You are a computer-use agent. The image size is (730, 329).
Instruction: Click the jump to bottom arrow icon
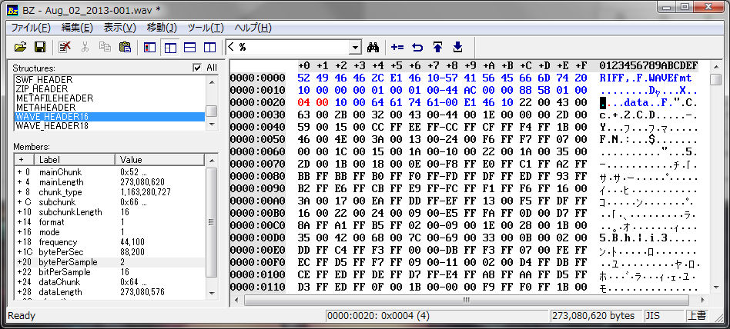point(457,48)
